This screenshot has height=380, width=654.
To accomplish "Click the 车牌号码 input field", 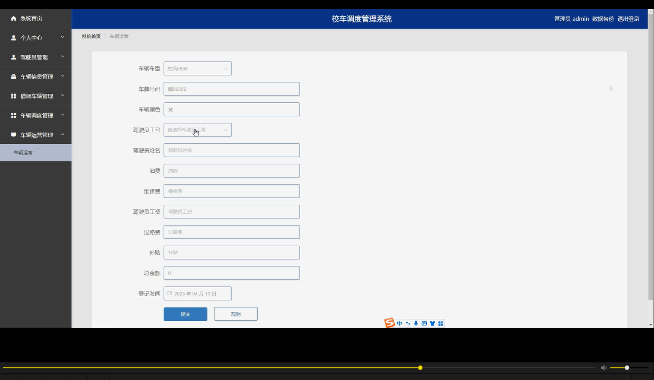I will click(232, 89).
